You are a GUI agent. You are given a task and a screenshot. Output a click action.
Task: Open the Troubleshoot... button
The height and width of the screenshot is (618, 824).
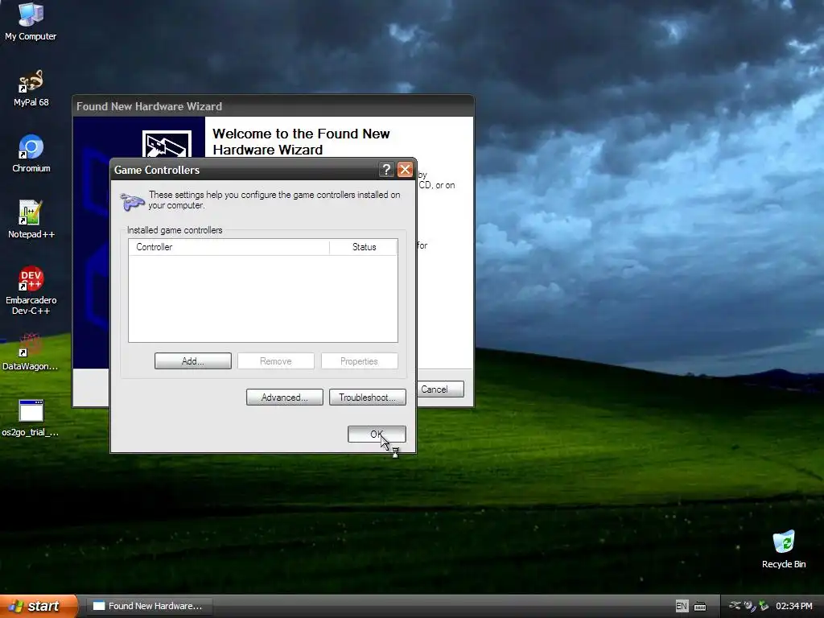368,398
